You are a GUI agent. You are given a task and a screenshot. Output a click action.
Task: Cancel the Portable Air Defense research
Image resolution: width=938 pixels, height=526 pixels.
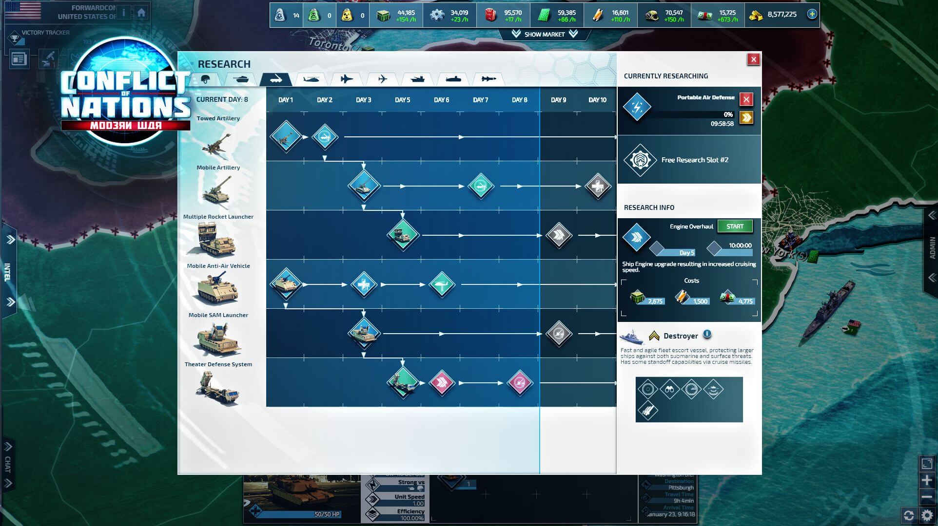(x=746, y=100)
